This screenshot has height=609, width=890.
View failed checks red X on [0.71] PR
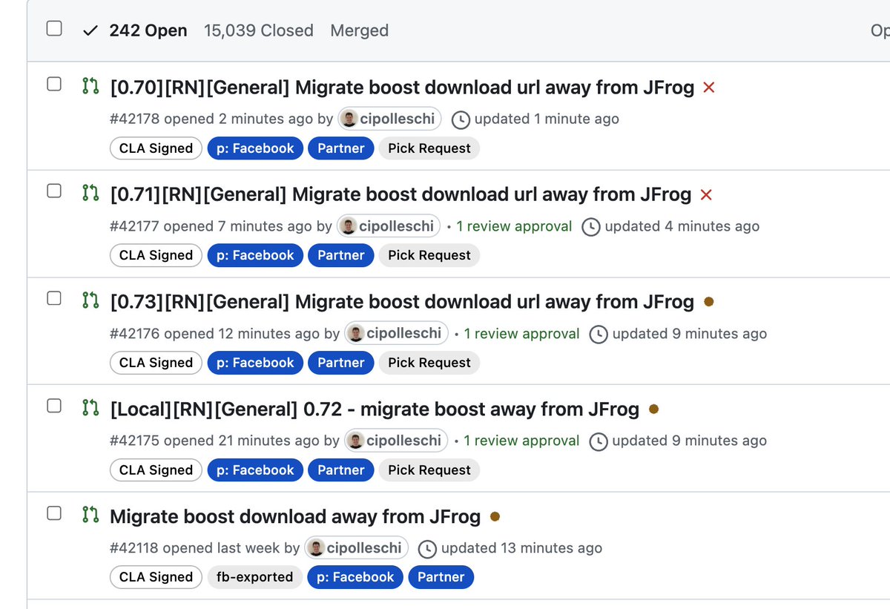pyautogui.click(x=706, y=195)
